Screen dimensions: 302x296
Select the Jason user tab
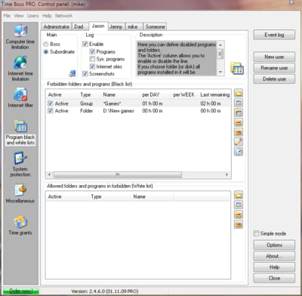98,26
